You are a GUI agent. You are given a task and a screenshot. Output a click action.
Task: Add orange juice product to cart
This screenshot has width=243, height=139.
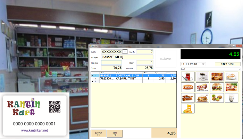coord(188,109)
